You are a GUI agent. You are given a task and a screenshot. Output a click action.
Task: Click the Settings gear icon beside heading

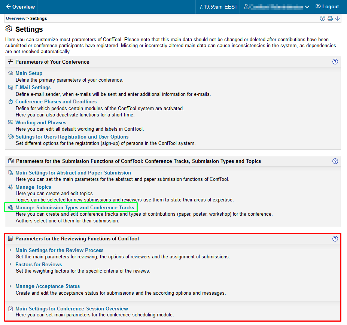(x=9, y=29)
